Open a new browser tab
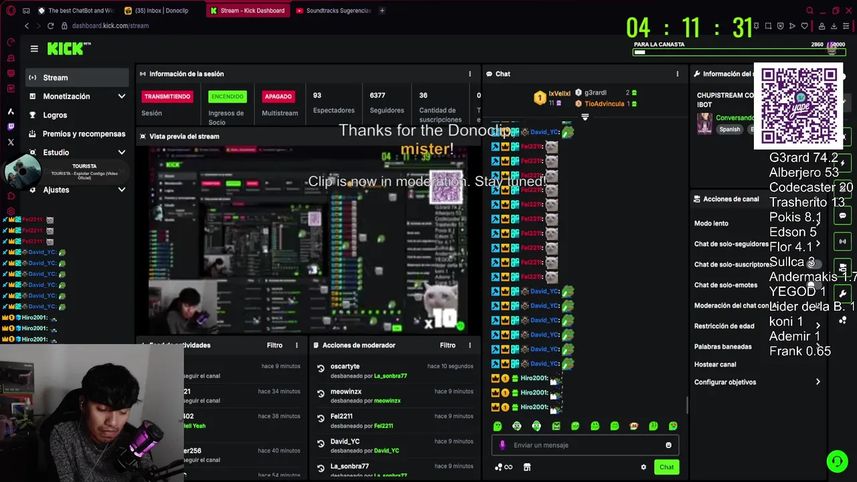The height and width of the screenshot is (482, 857). (382, 11)
